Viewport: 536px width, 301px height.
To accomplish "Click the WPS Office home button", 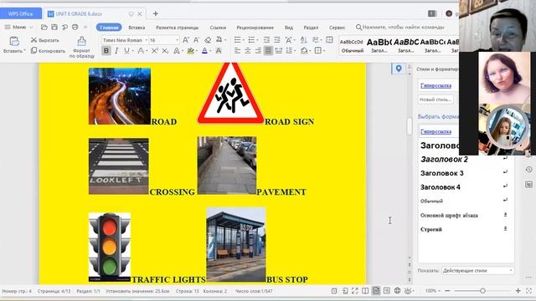I will pyautogui.click(x=20, y=13).
